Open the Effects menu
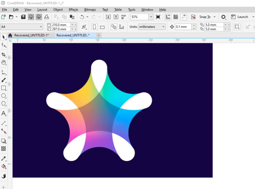This screenshot has width=255, height=189. [x=73, y=10]
